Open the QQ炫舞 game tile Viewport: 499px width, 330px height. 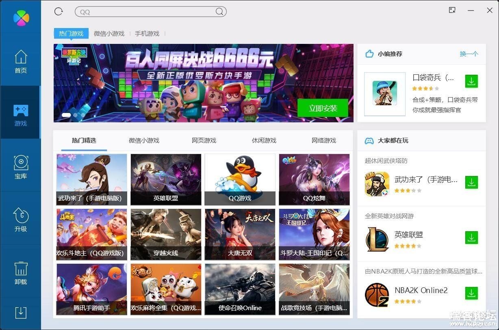pos(314,179)
